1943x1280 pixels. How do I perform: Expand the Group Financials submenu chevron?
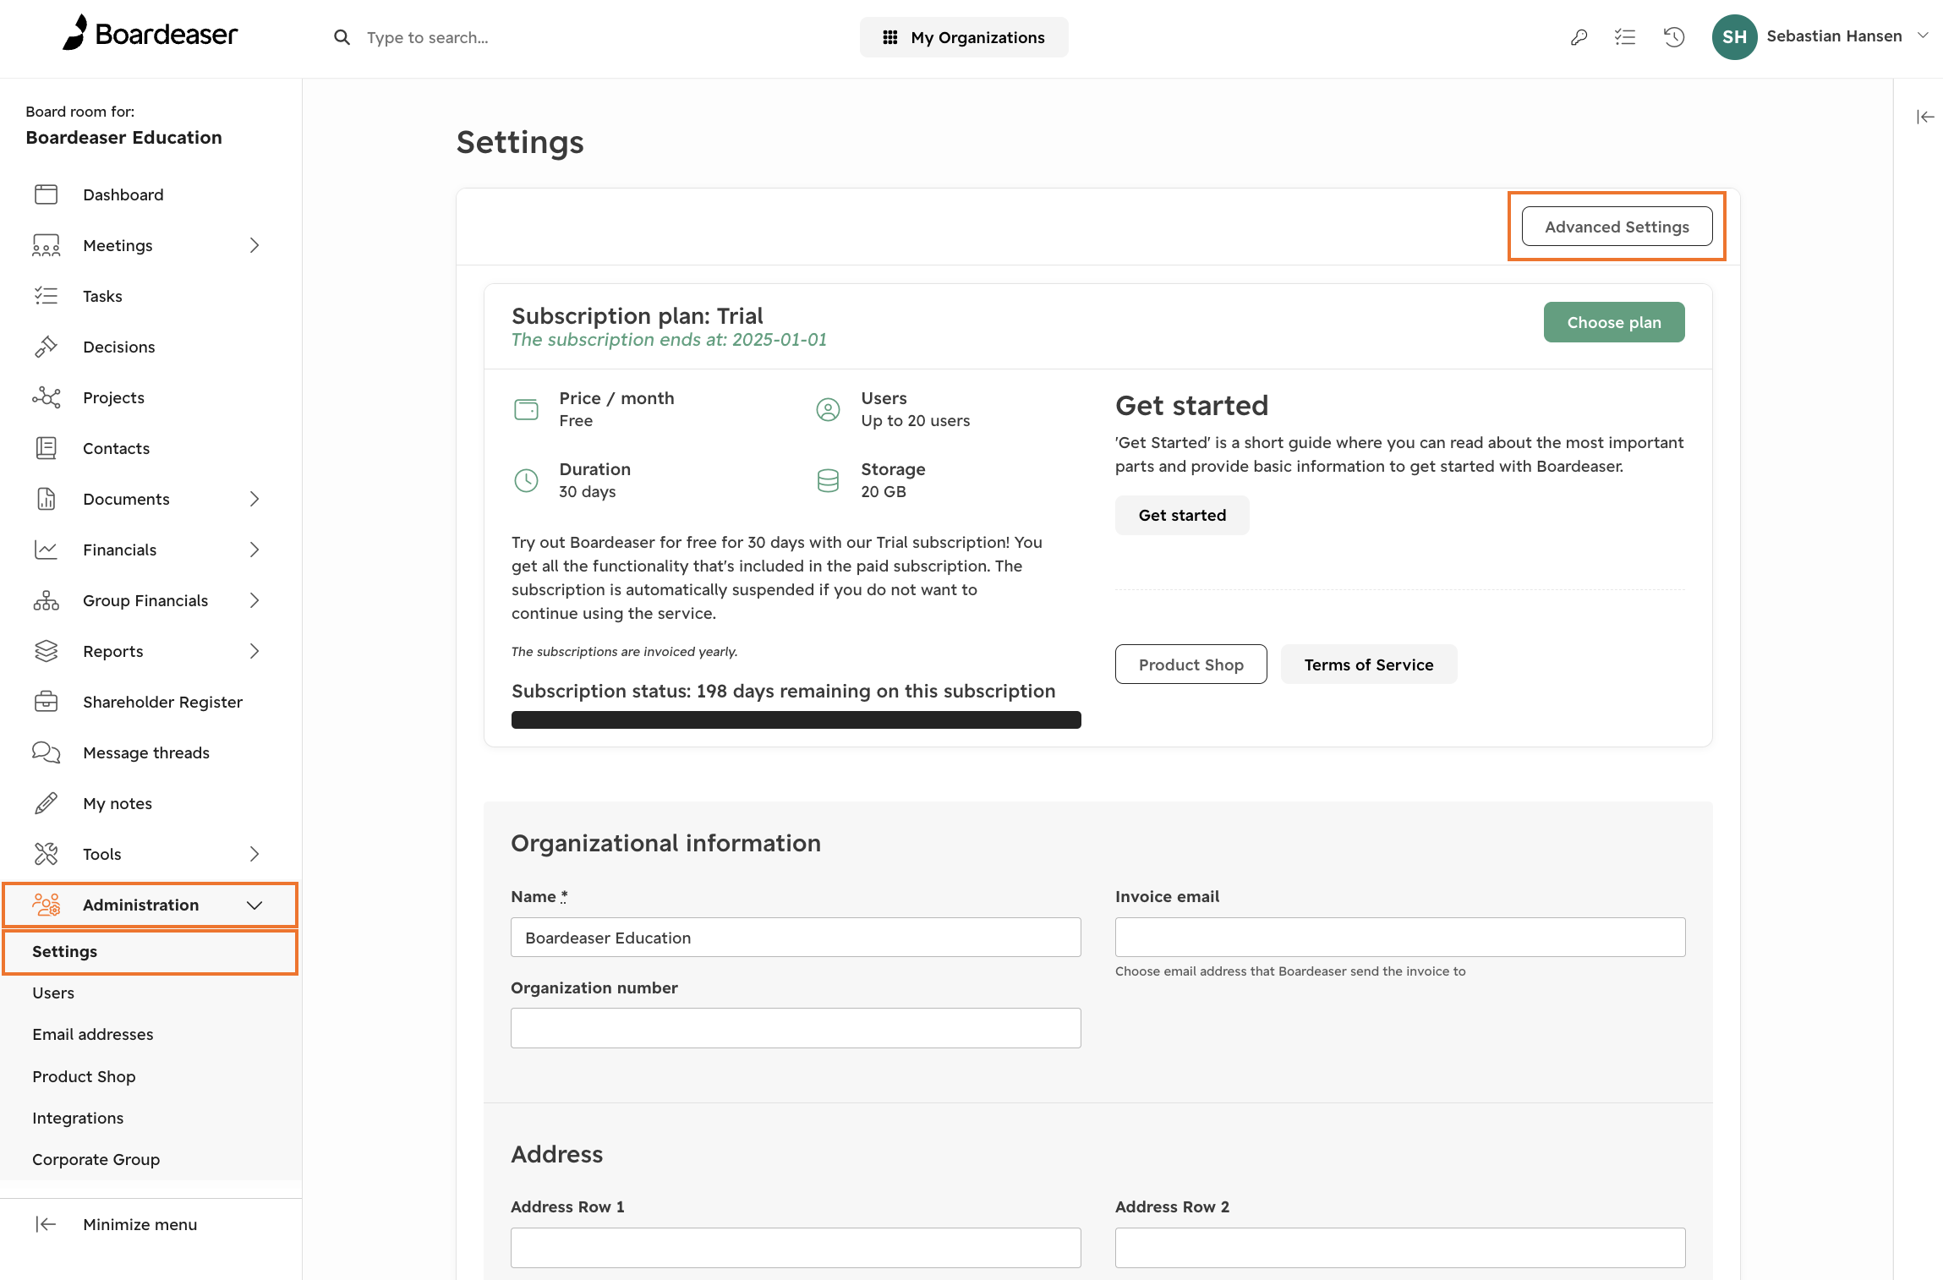255,600
